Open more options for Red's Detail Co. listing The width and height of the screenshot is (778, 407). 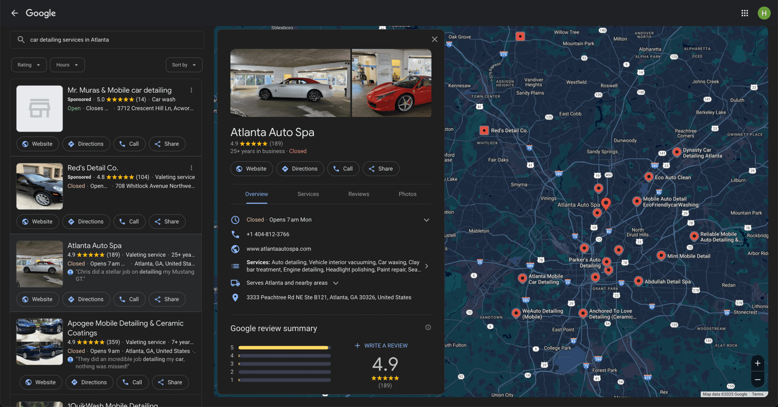pyautogui.click(x=192, y=168)
